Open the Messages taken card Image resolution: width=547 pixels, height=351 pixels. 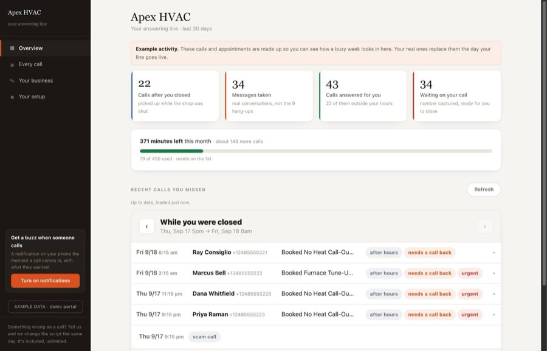tap(269, 96)
